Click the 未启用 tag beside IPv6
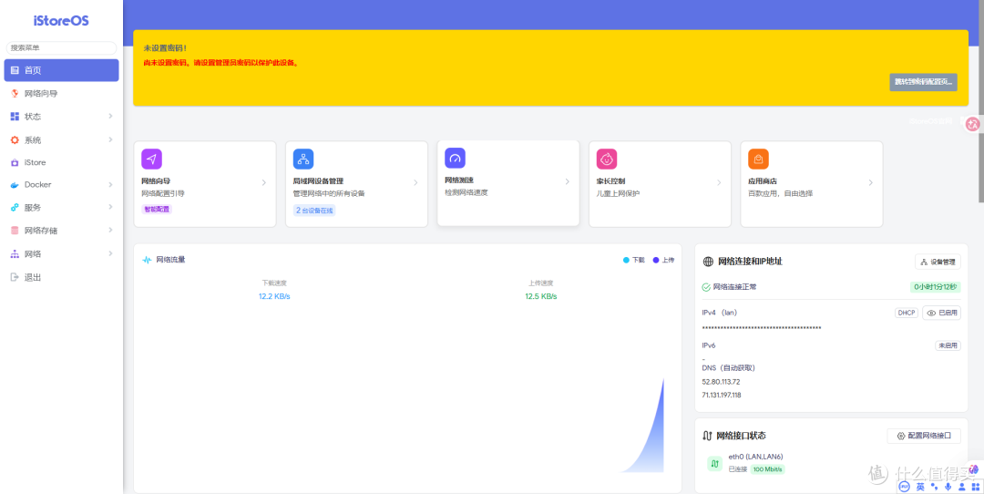This screenshot has width=984, height=494. [x=948, y=345]
